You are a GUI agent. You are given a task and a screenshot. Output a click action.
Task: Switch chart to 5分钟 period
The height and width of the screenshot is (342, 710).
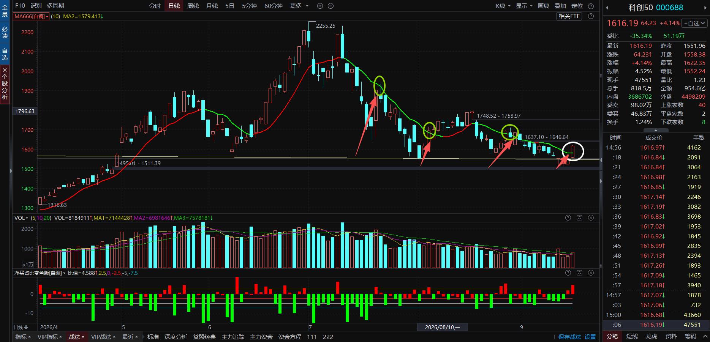pos(249,6)
